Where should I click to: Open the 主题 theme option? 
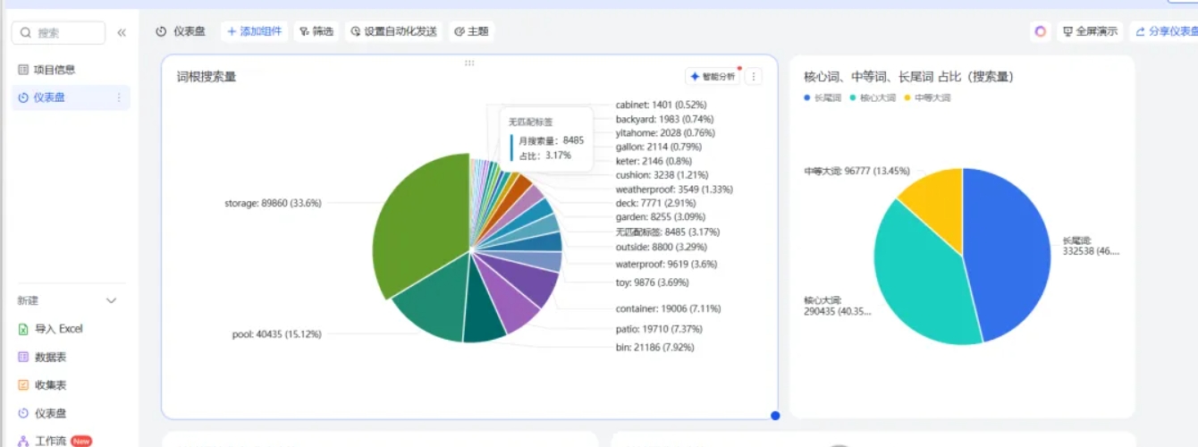coord(471,31)
